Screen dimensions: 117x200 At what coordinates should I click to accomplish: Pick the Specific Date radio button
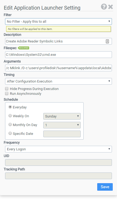click(10, 133)
